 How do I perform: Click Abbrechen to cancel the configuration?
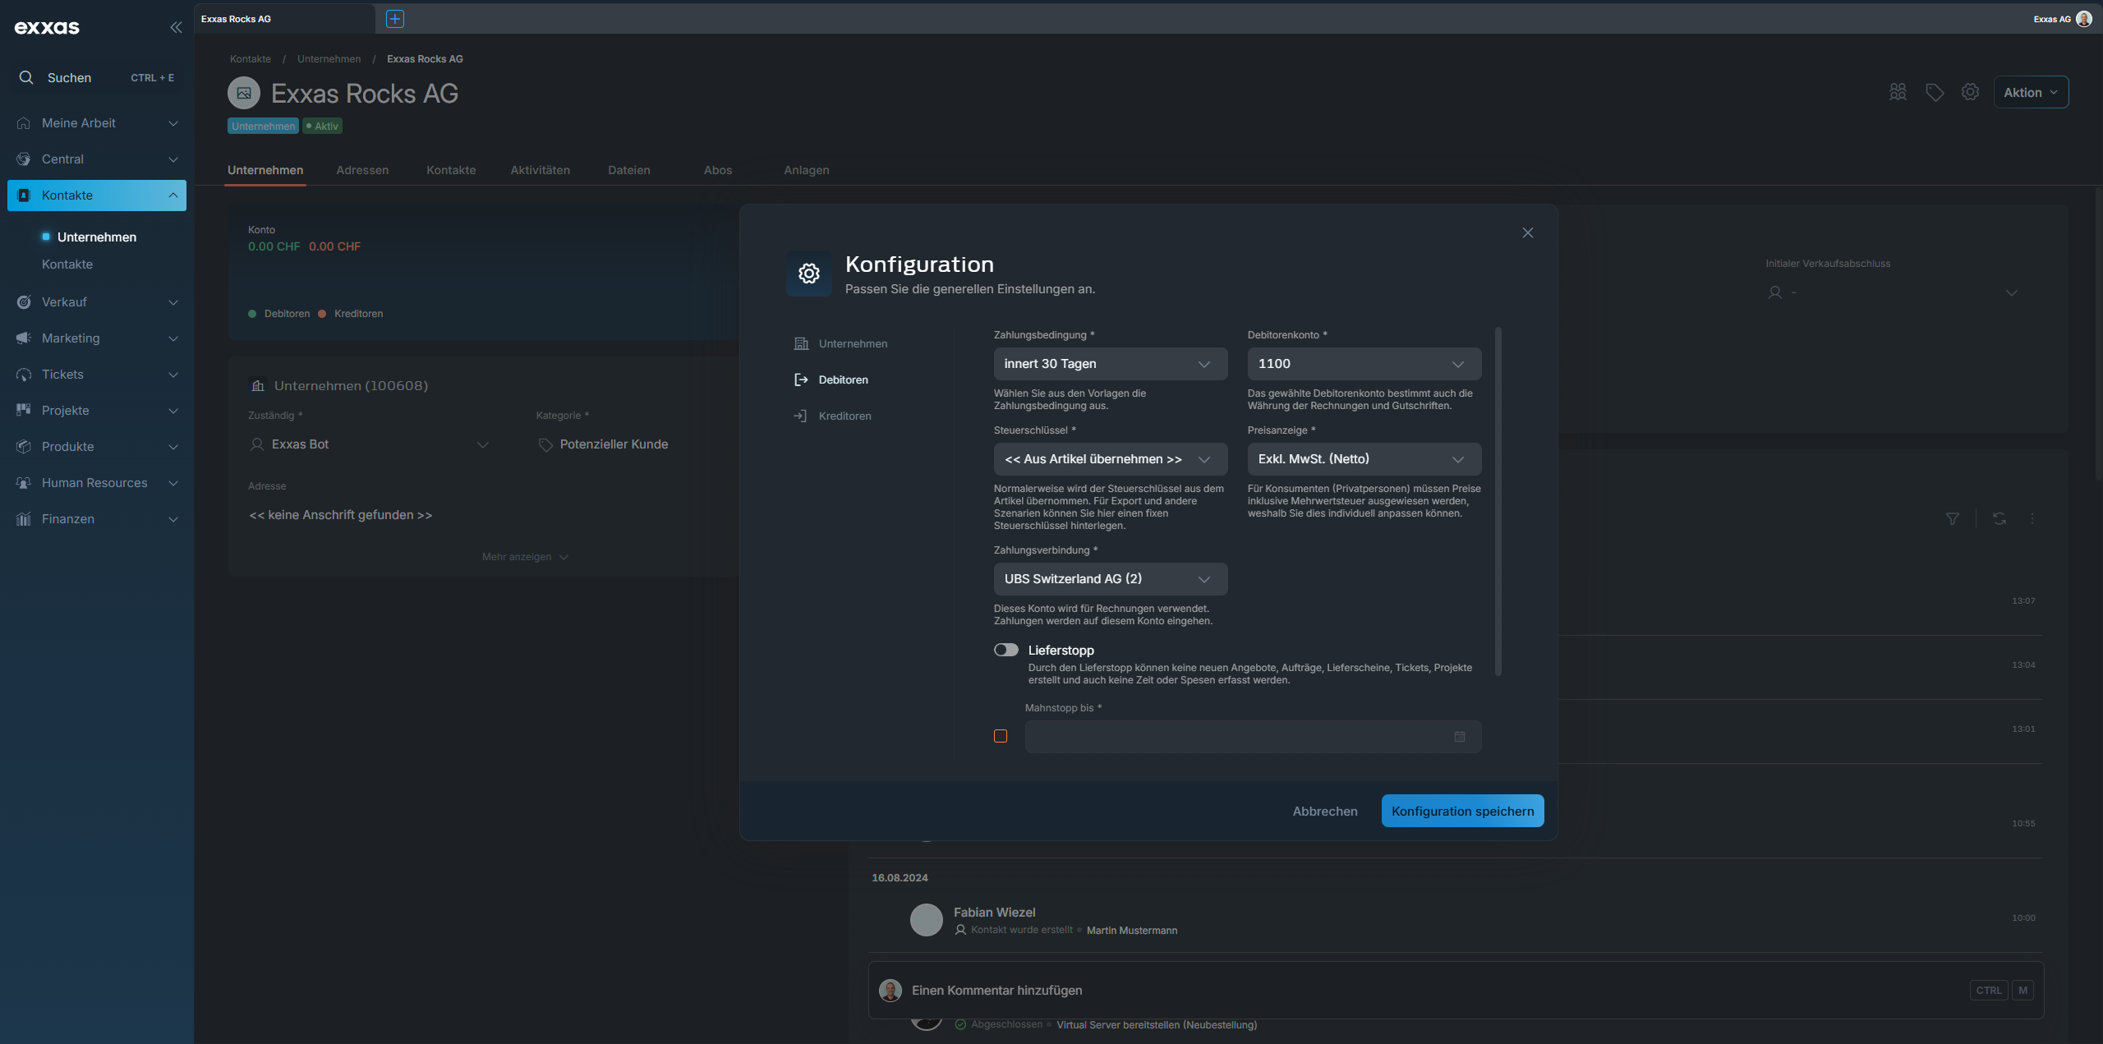coord(1324,811)
